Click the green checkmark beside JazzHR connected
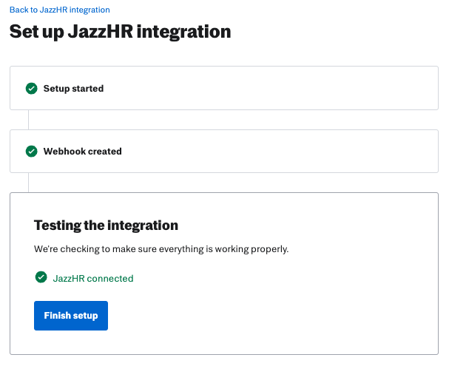Screen dimensions: 449x366 coord(41,277)
